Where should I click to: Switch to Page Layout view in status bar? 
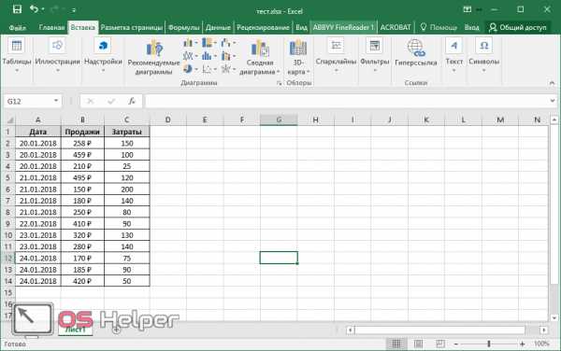point(418,344)
